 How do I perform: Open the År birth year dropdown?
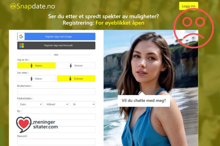[83, 104]
